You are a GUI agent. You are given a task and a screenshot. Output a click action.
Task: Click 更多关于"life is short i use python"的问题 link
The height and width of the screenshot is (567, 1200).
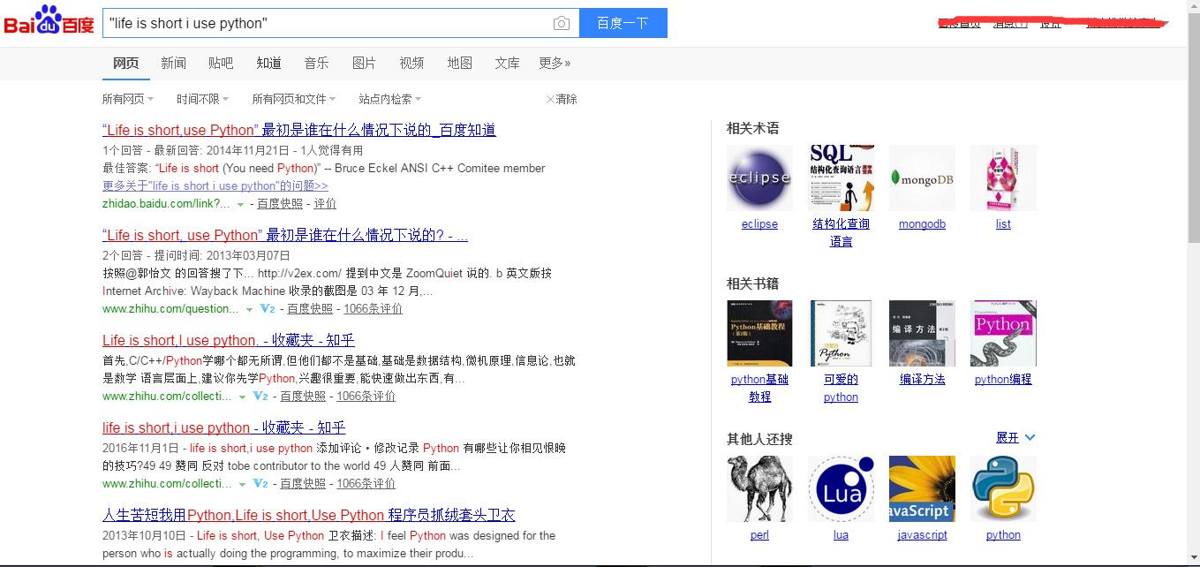215,185
